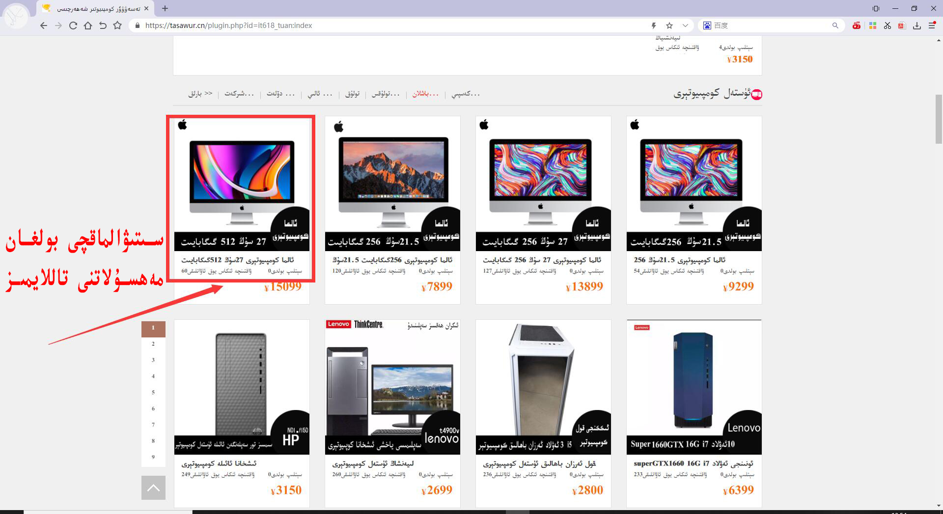Click the red game controller icon

point(857,26)
